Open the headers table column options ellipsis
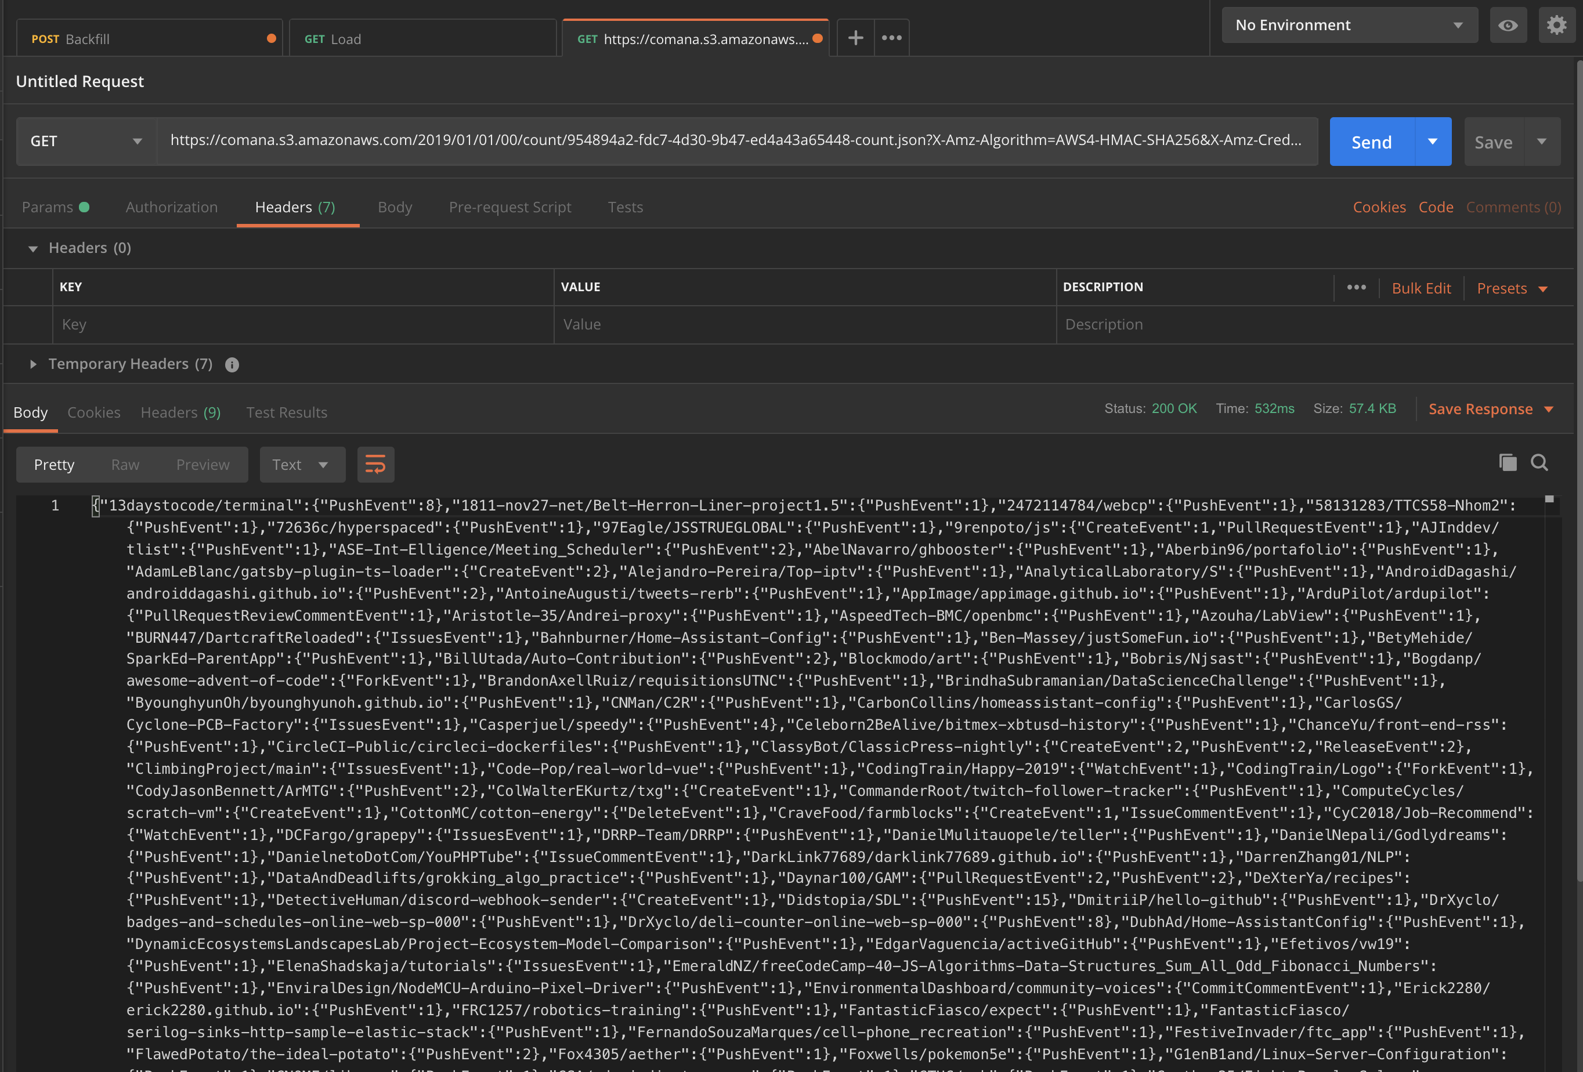The height and width of the screenshot is (1072, 1583). pos(1356,287)
